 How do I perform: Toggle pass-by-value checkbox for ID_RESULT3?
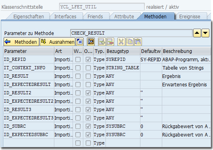click(x=78, y=110)
